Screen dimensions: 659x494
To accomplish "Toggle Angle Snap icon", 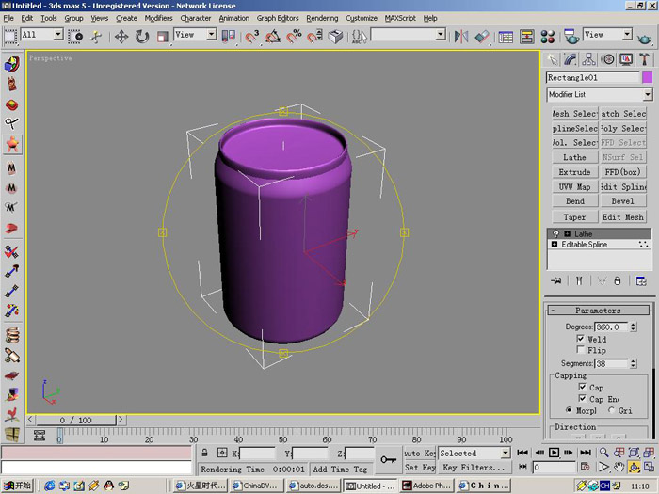I will point(273,37).
